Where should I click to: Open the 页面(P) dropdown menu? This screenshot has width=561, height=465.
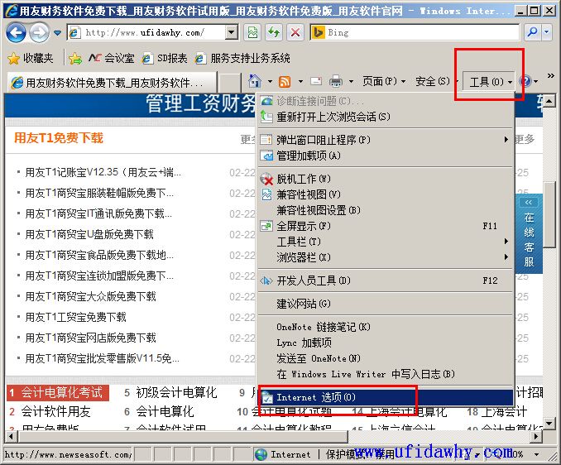pyautogui.click(x=384, y=82)
